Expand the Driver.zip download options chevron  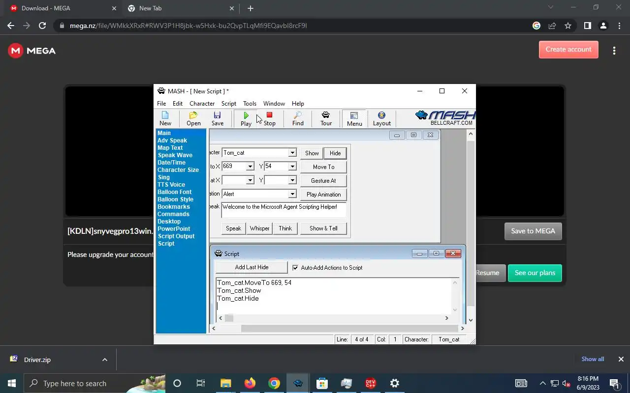pyautogui.click(x=104, y=360)
